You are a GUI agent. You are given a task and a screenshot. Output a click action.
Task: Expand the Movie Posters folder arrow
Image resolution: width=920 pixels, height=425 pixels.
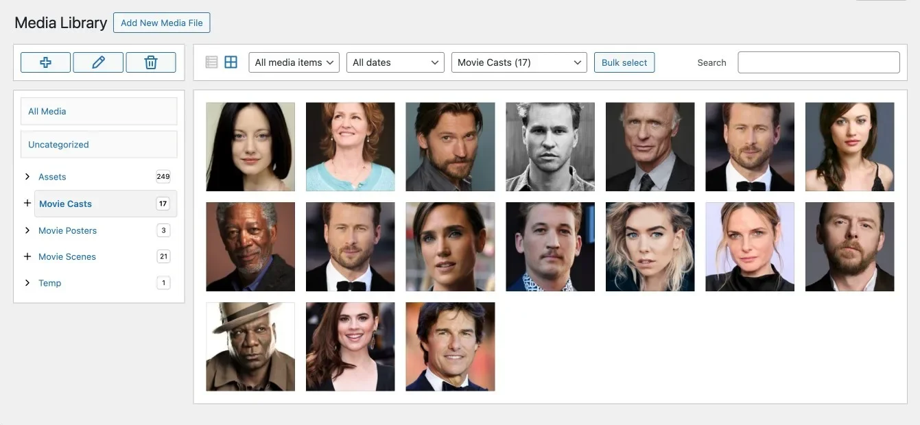[27, 230]
